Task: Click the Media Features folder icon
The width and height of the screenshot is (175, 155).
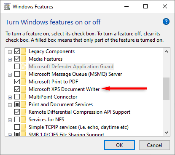Action: [x=24, y=59]
